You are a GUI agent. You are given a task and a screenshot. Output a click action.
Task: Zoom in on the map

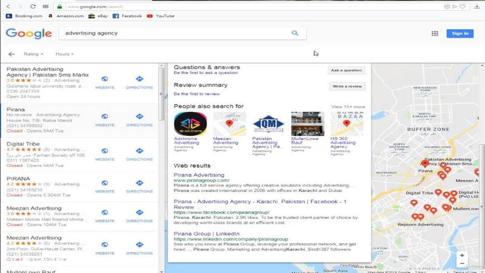(x=462, y=255)
